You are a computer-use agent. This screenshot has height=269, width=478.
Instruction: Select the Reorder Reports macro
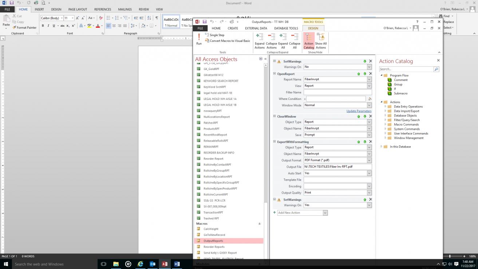coord(214,247)
